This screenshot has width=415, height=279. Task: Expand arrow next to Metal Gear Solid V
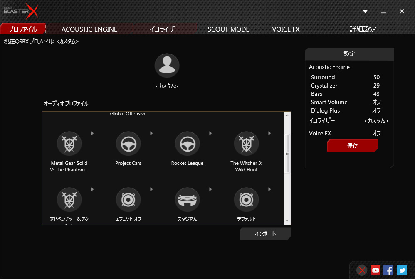[x=92, y=133]
